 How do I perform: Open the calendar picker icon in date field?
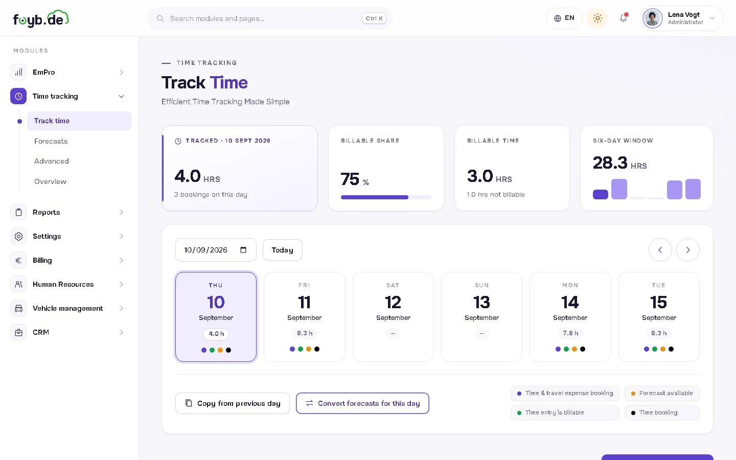pyautogui.click(x=243, y=250)
